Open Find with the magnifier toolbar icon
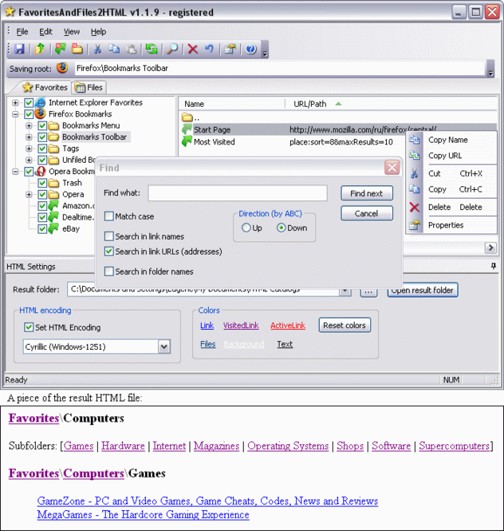This screenshot has width=504, height=531. point(172,49)
